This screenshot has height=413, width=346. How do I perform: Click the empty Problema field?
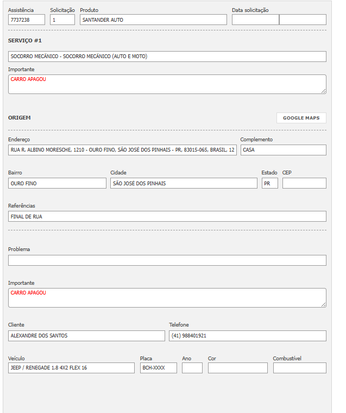pos(167,260)
